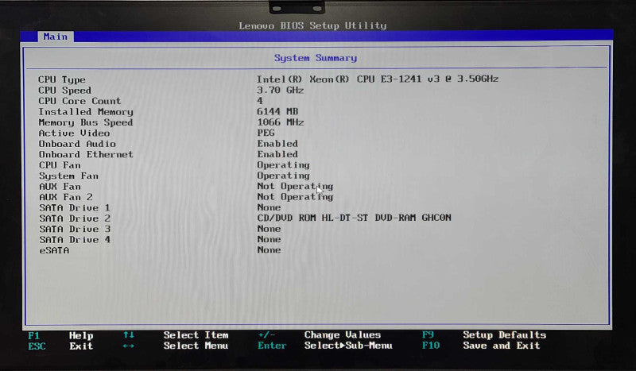The height and width of the screenshot is (371, 636).
Task: Click the AUX Fan label
Action: click(60, 187)
